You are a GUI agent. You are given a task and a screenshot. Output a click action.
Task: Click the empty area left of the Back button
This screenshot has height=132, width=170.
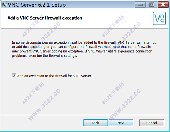pos(42,123)
